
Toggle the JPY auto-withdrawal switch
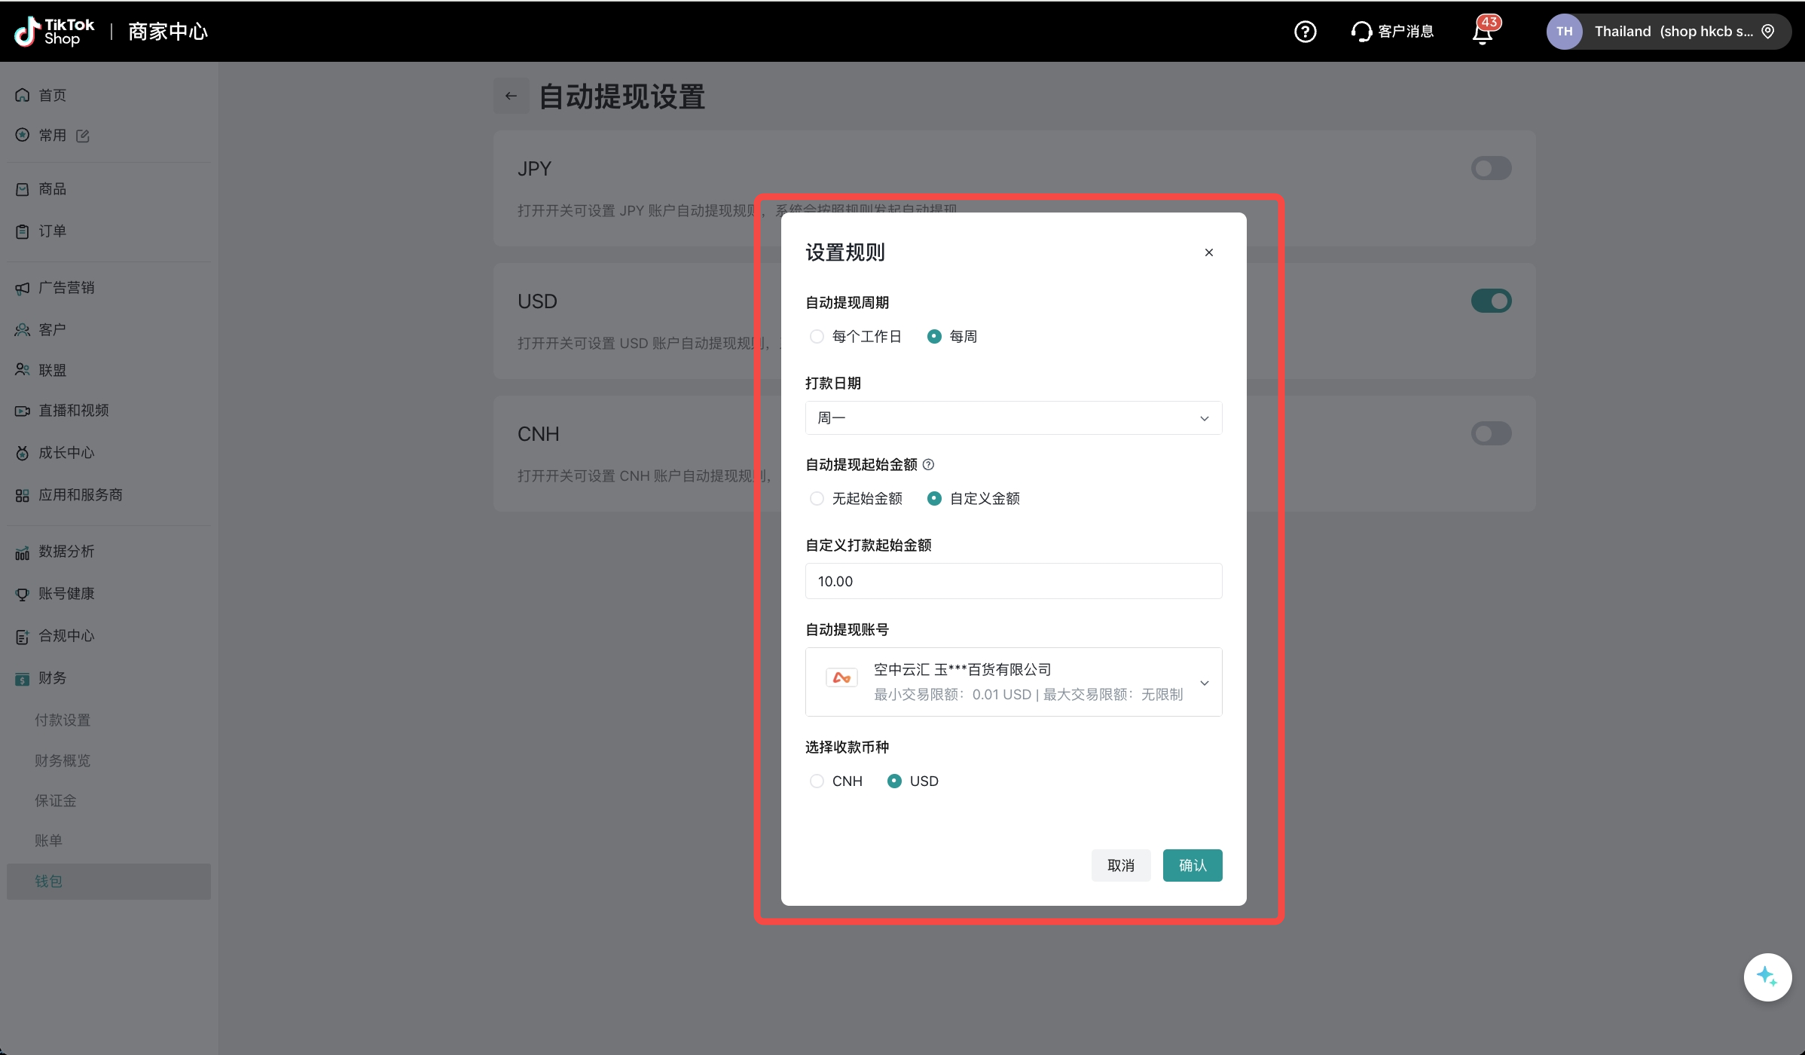coord(1491,168)
